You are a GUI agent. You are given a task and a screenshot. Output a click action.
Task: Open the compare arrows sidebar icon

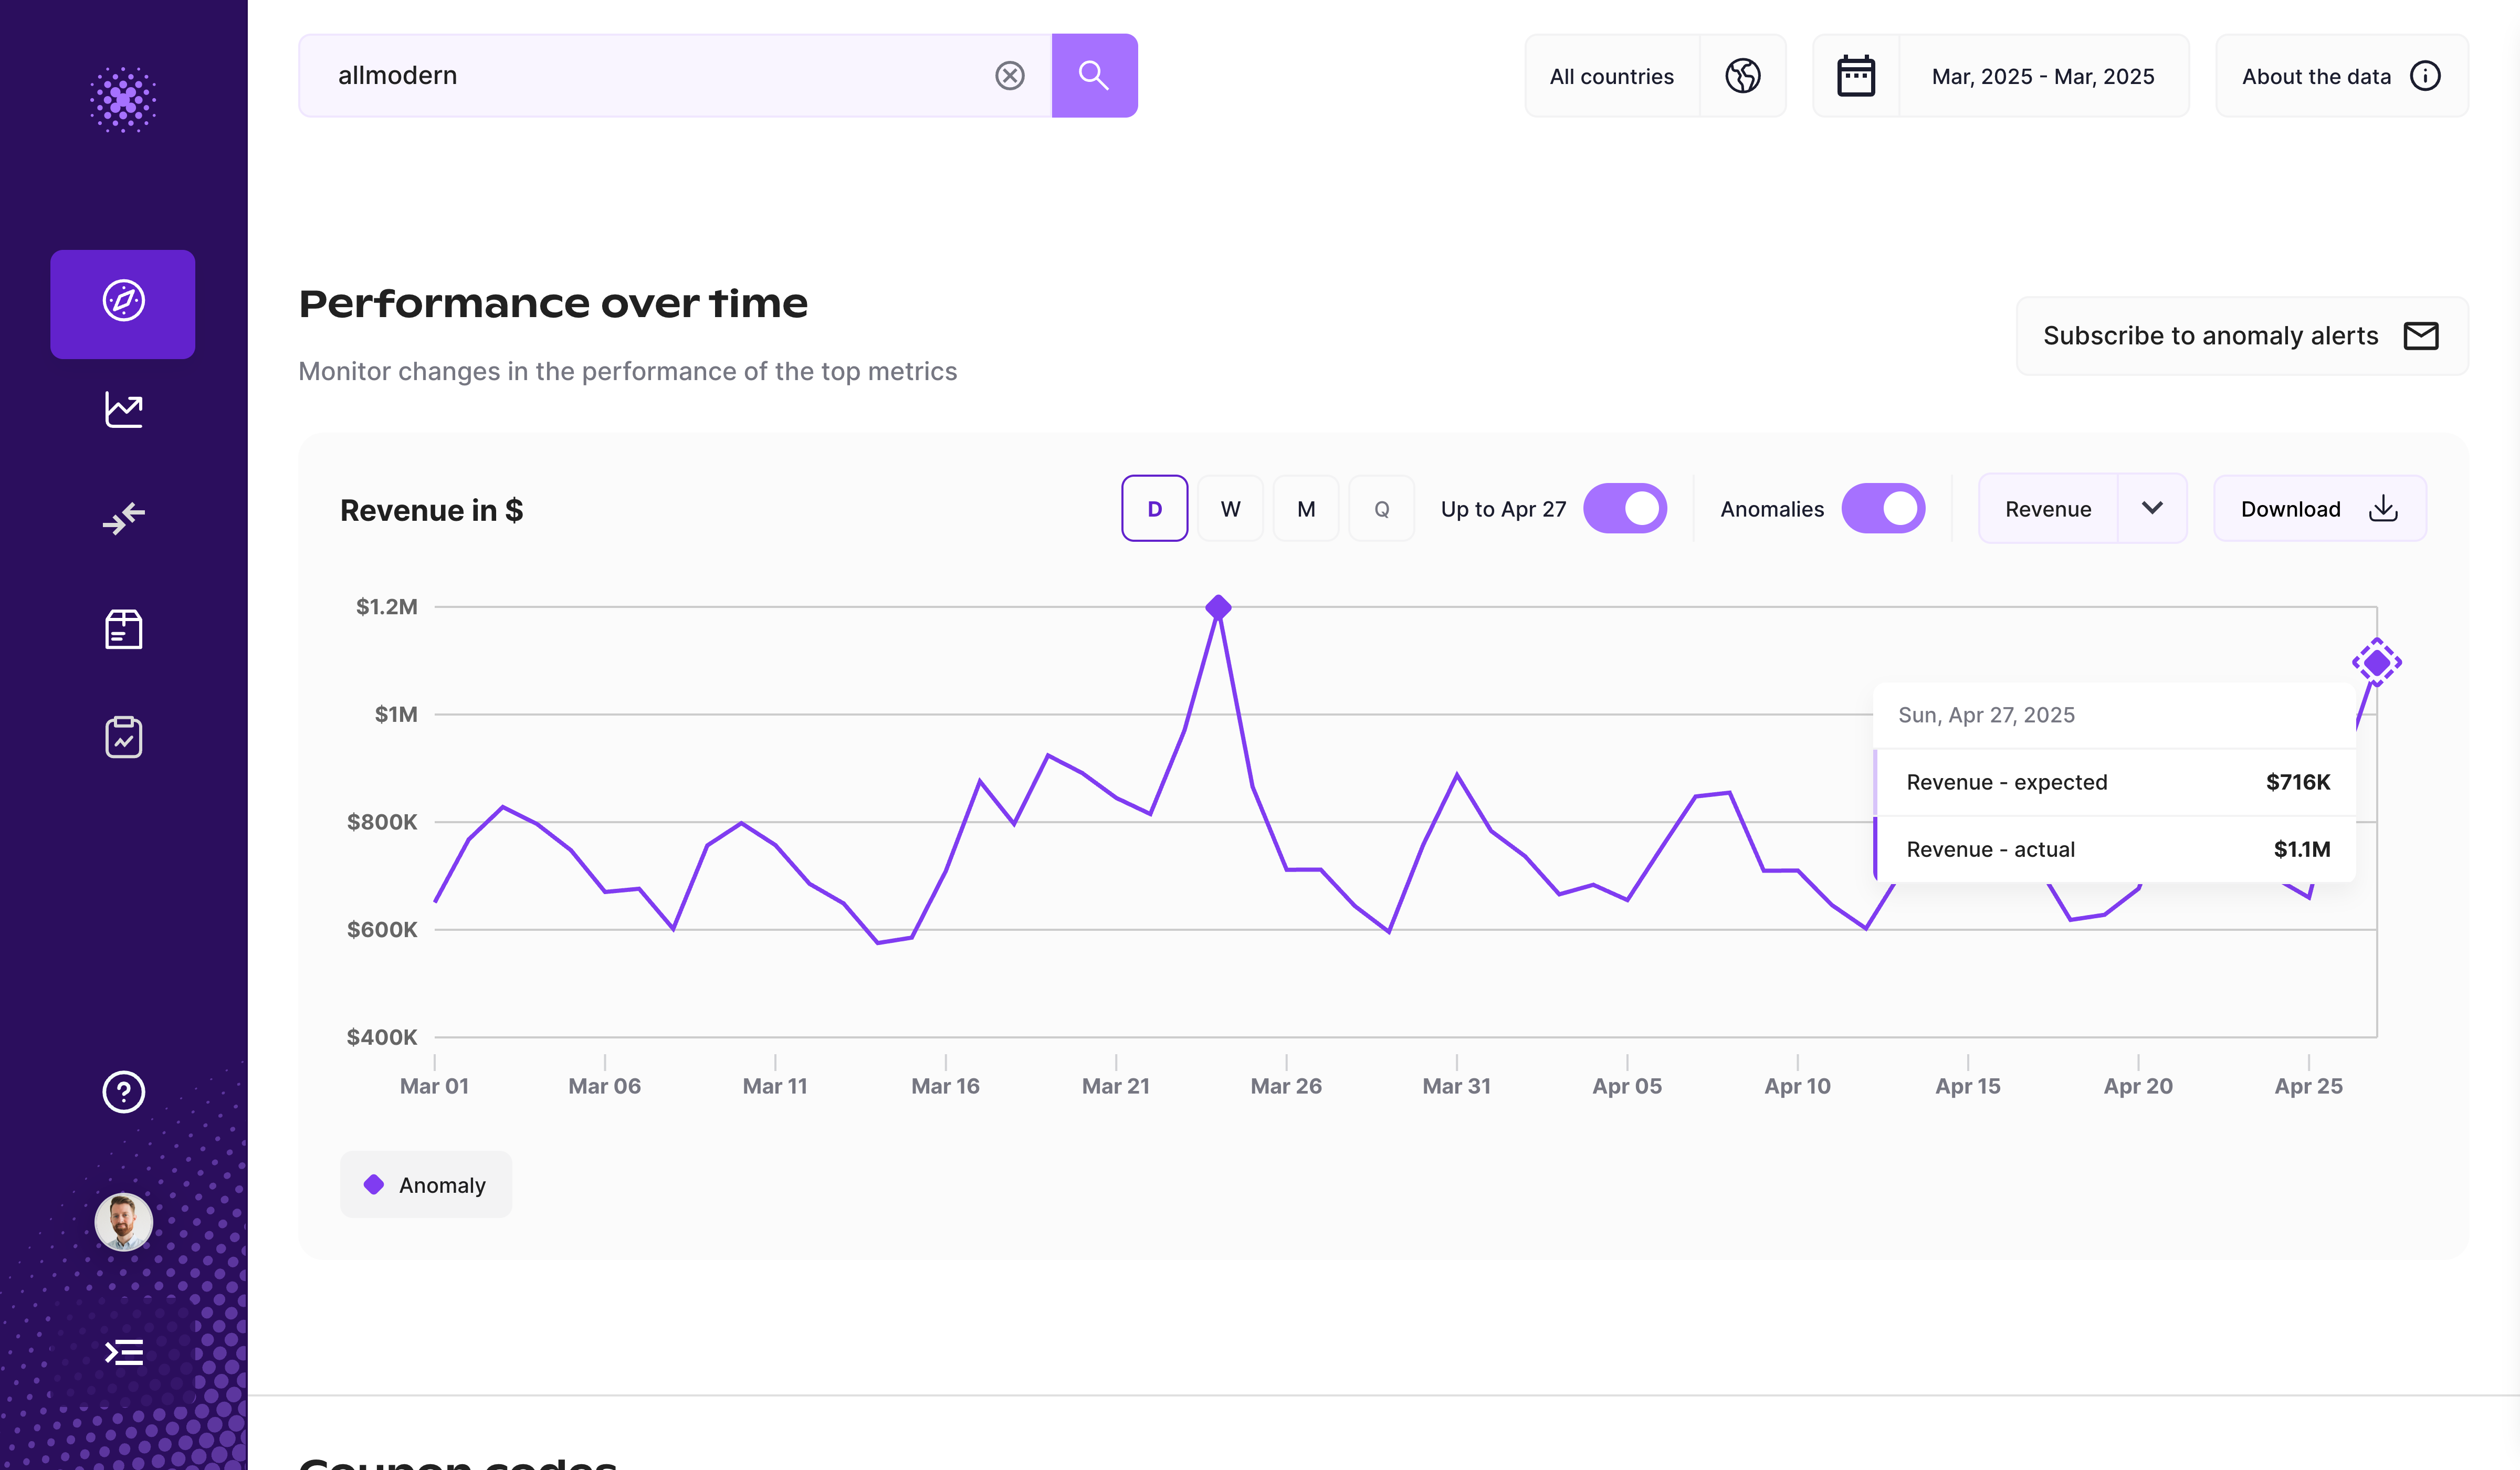point(123,519)
